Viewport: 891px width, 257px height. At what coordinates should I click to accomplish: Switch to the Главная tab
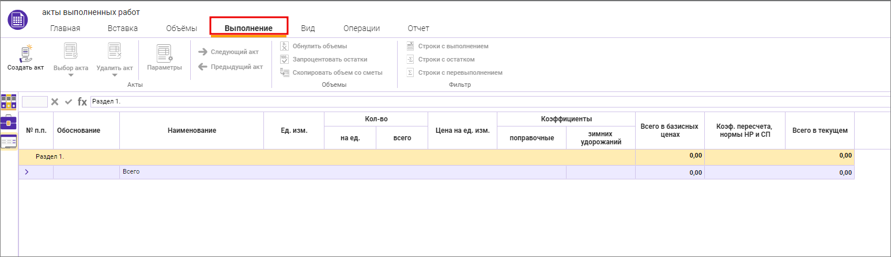coord(65,28)
